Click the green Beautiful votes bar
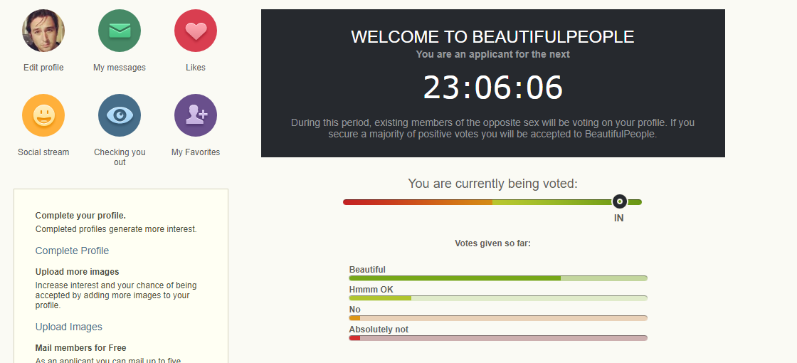The width and height of the screenshot is (797, 363). [498, 278]
